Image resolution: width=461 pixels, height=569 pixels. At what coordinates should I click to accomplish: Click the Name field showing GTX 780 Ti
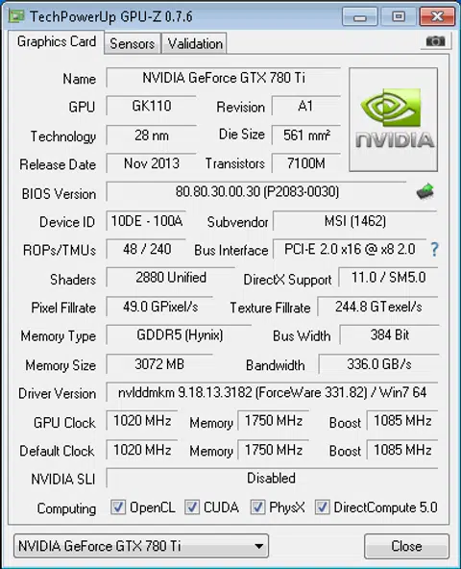click(224, 78)
